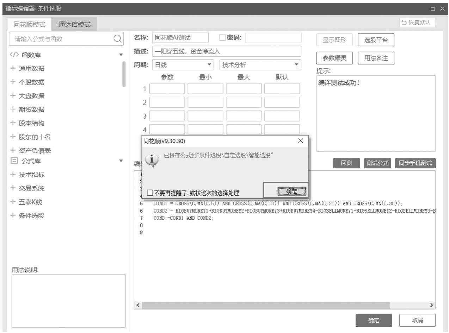Image resolution: width=449 pixels, height=333 pixels.
Task: Expand the 股本结构 tree node
Action: (x=13, y=123)
